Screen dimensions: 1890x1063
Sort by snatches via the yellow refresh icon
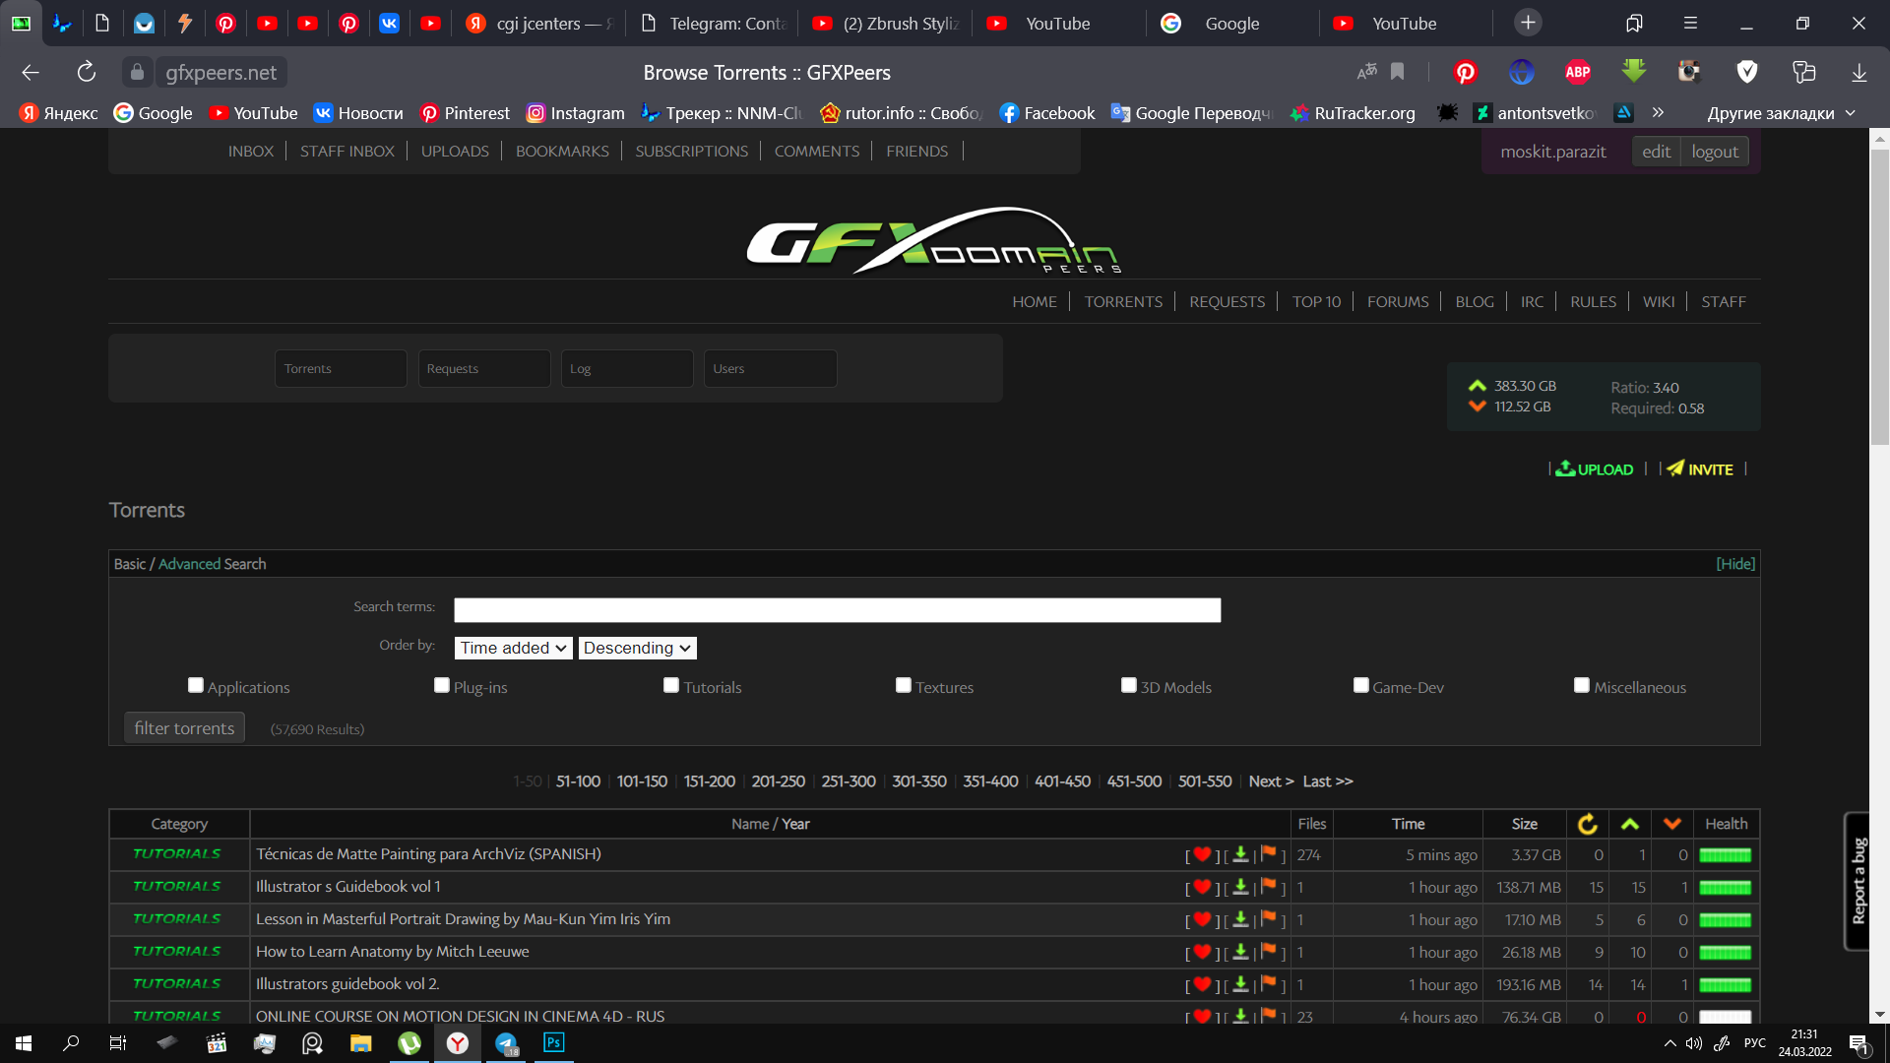click(1587, 824)
